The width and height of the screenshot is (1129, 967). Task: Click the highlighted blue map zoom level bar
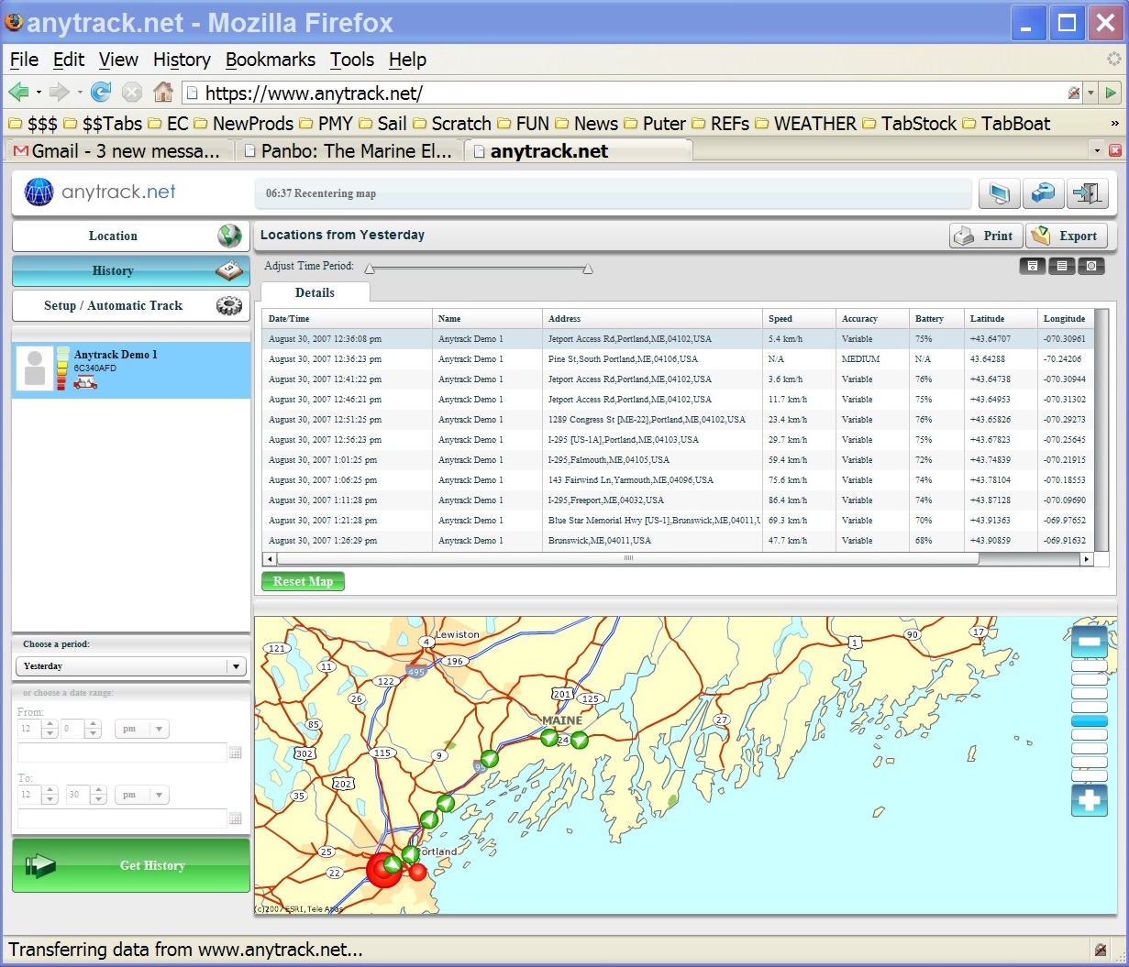[1090, 721]
